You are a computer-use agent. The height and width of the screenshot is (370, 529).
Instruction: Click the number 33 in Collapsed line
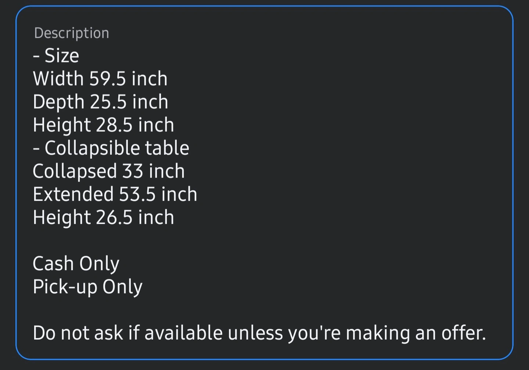[x=133, y=171]
